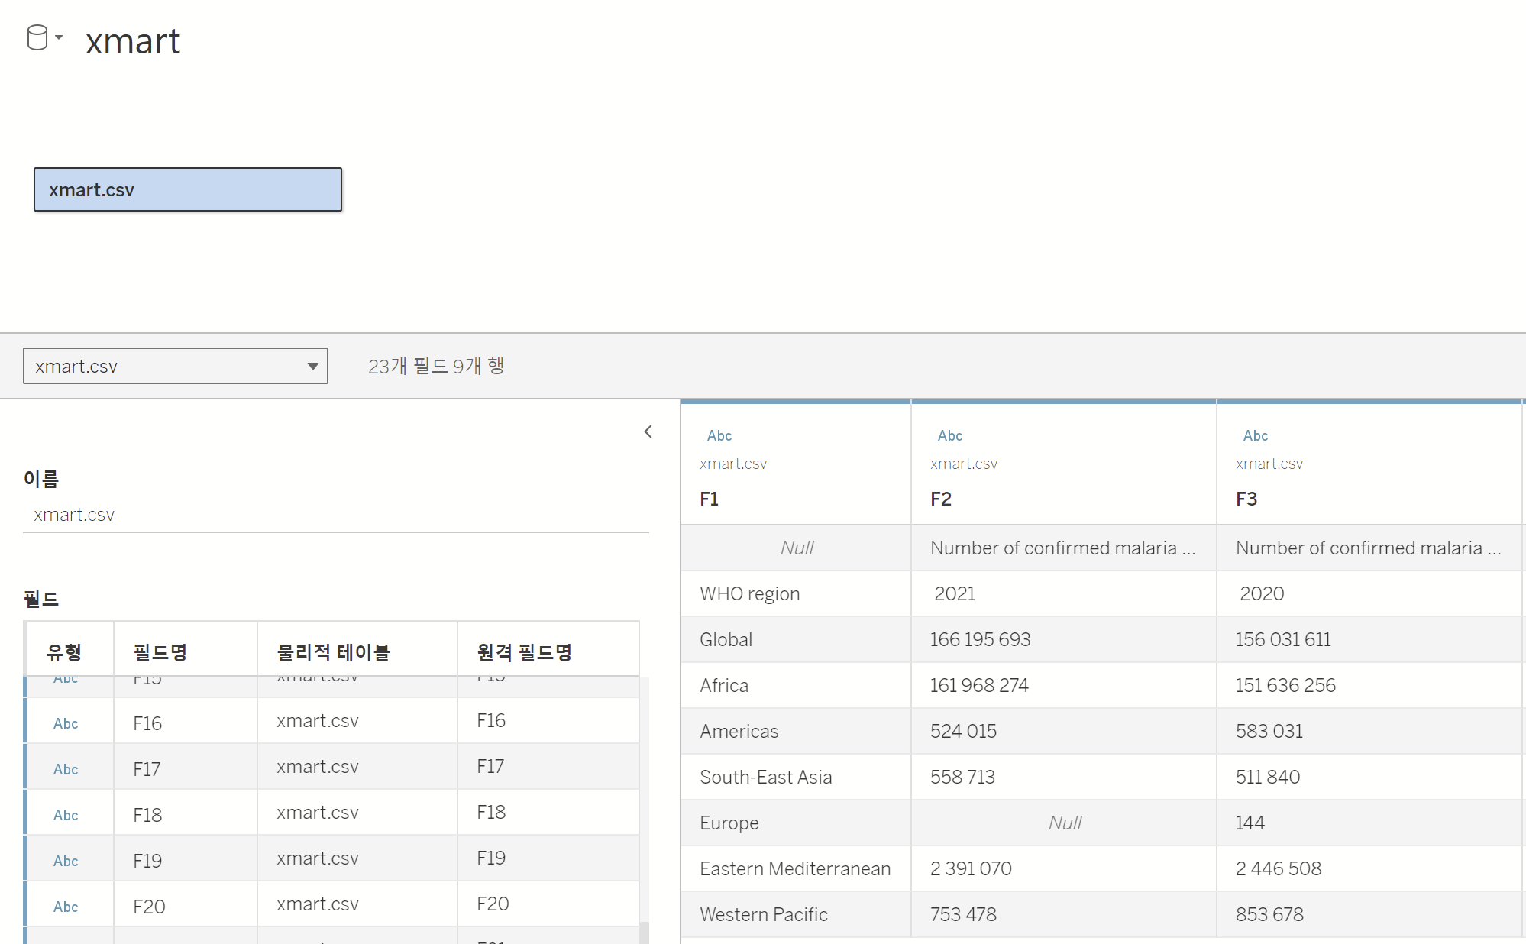This screenshot has width=1526, height=944.
Task: Click the Abc type icon on column F1
Action: pos(719,435)
